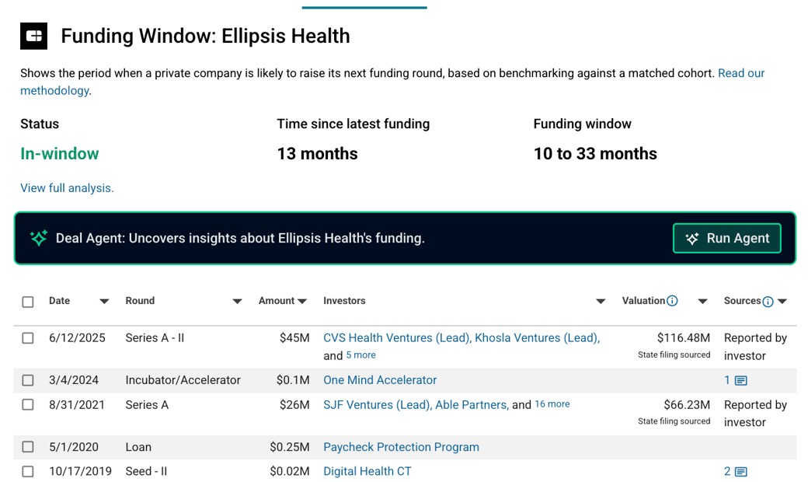This screenshot has width=808, height=482.
Task: Open the Date column sort dropdown
Action: pos(104,302)
